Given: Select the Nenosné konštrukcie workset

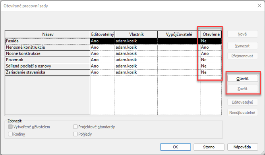Looking at the screenshot, I should [48, 47].
